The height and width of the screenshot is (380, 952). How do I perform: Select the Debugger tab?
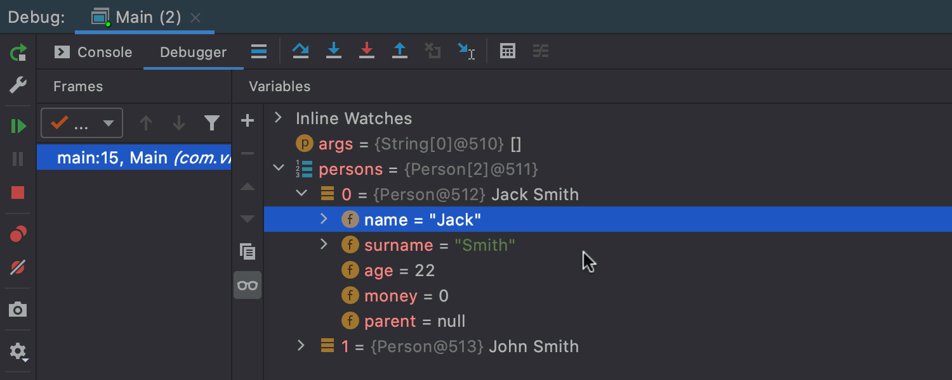point(193,52)
